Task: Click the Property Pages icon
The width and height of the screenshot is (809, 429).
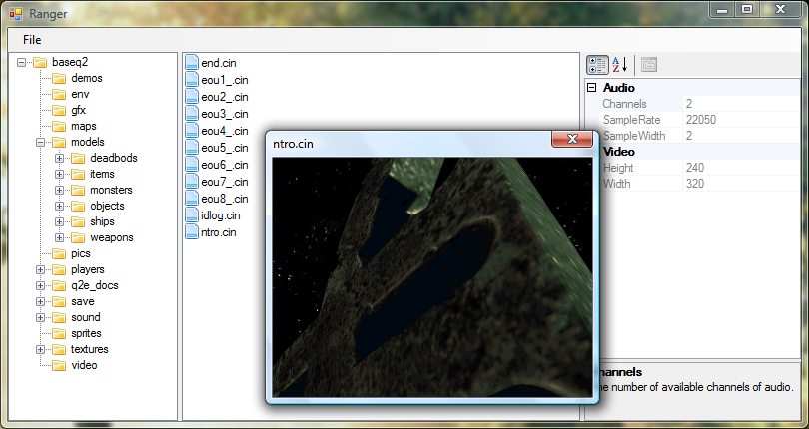Action: (x=649, y=65)
